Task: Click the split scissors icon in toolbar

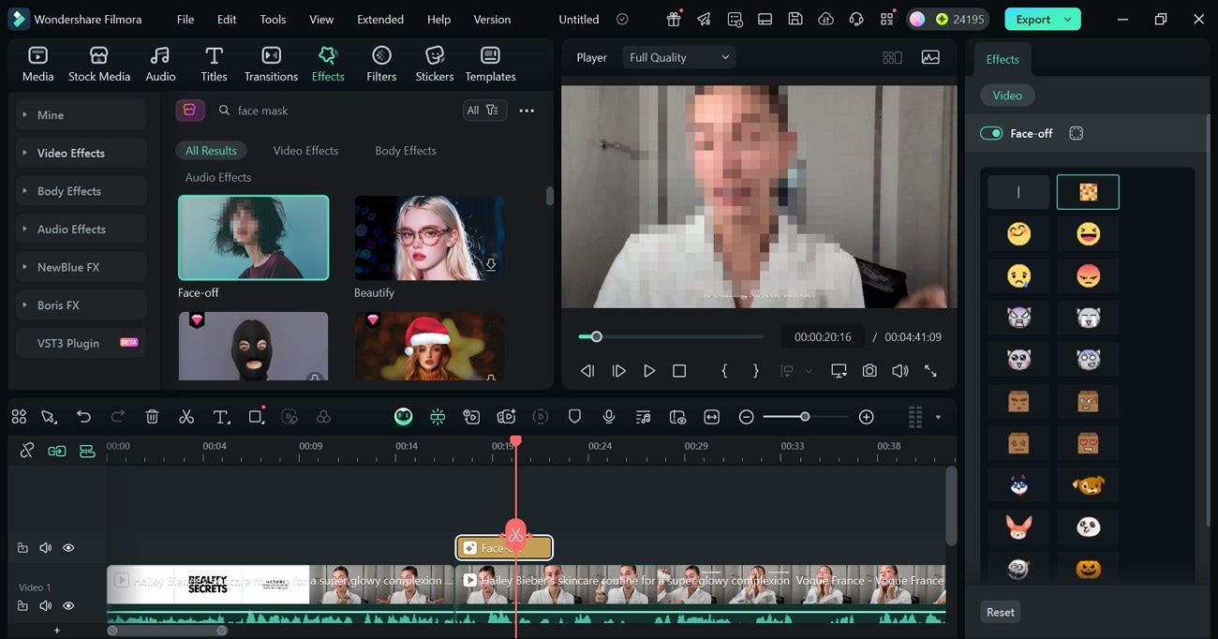Action: point(186,417)
